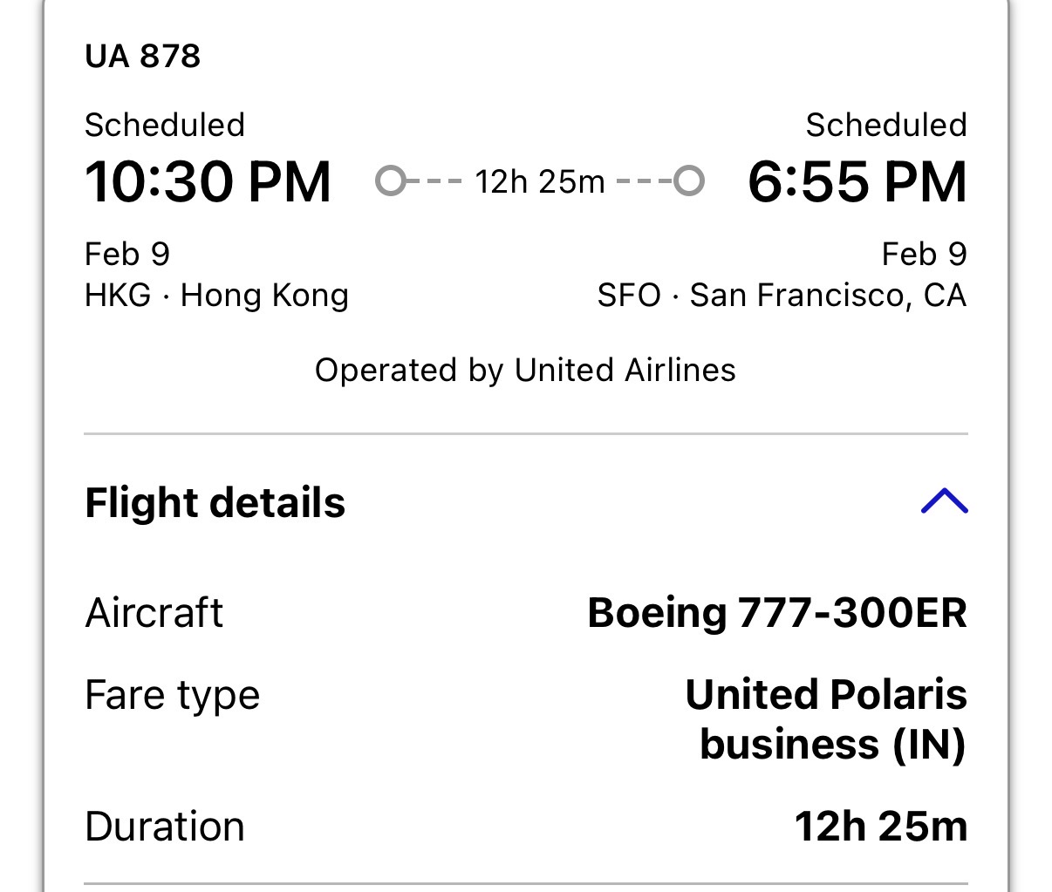Click the Flight details heading
Screen dimensions: 1052x892
215,503
